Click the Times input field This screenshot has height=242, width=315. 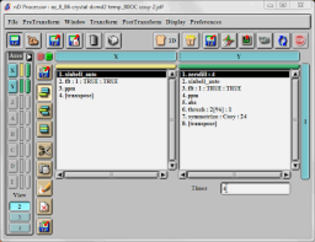click(x=255, y=189)
